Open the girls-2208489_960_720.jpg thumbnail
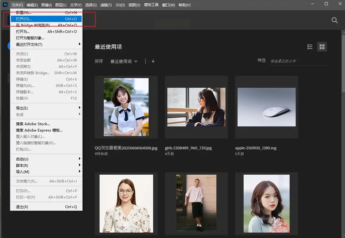 [196, 107]
